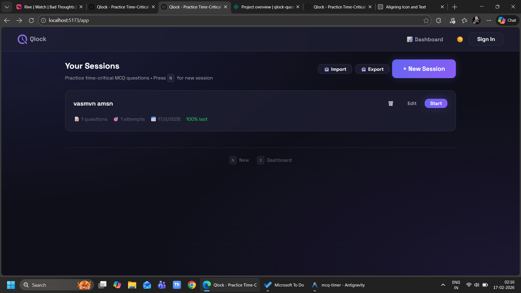Open Wi-Fi network settings in tray

(x=469, y=285)
